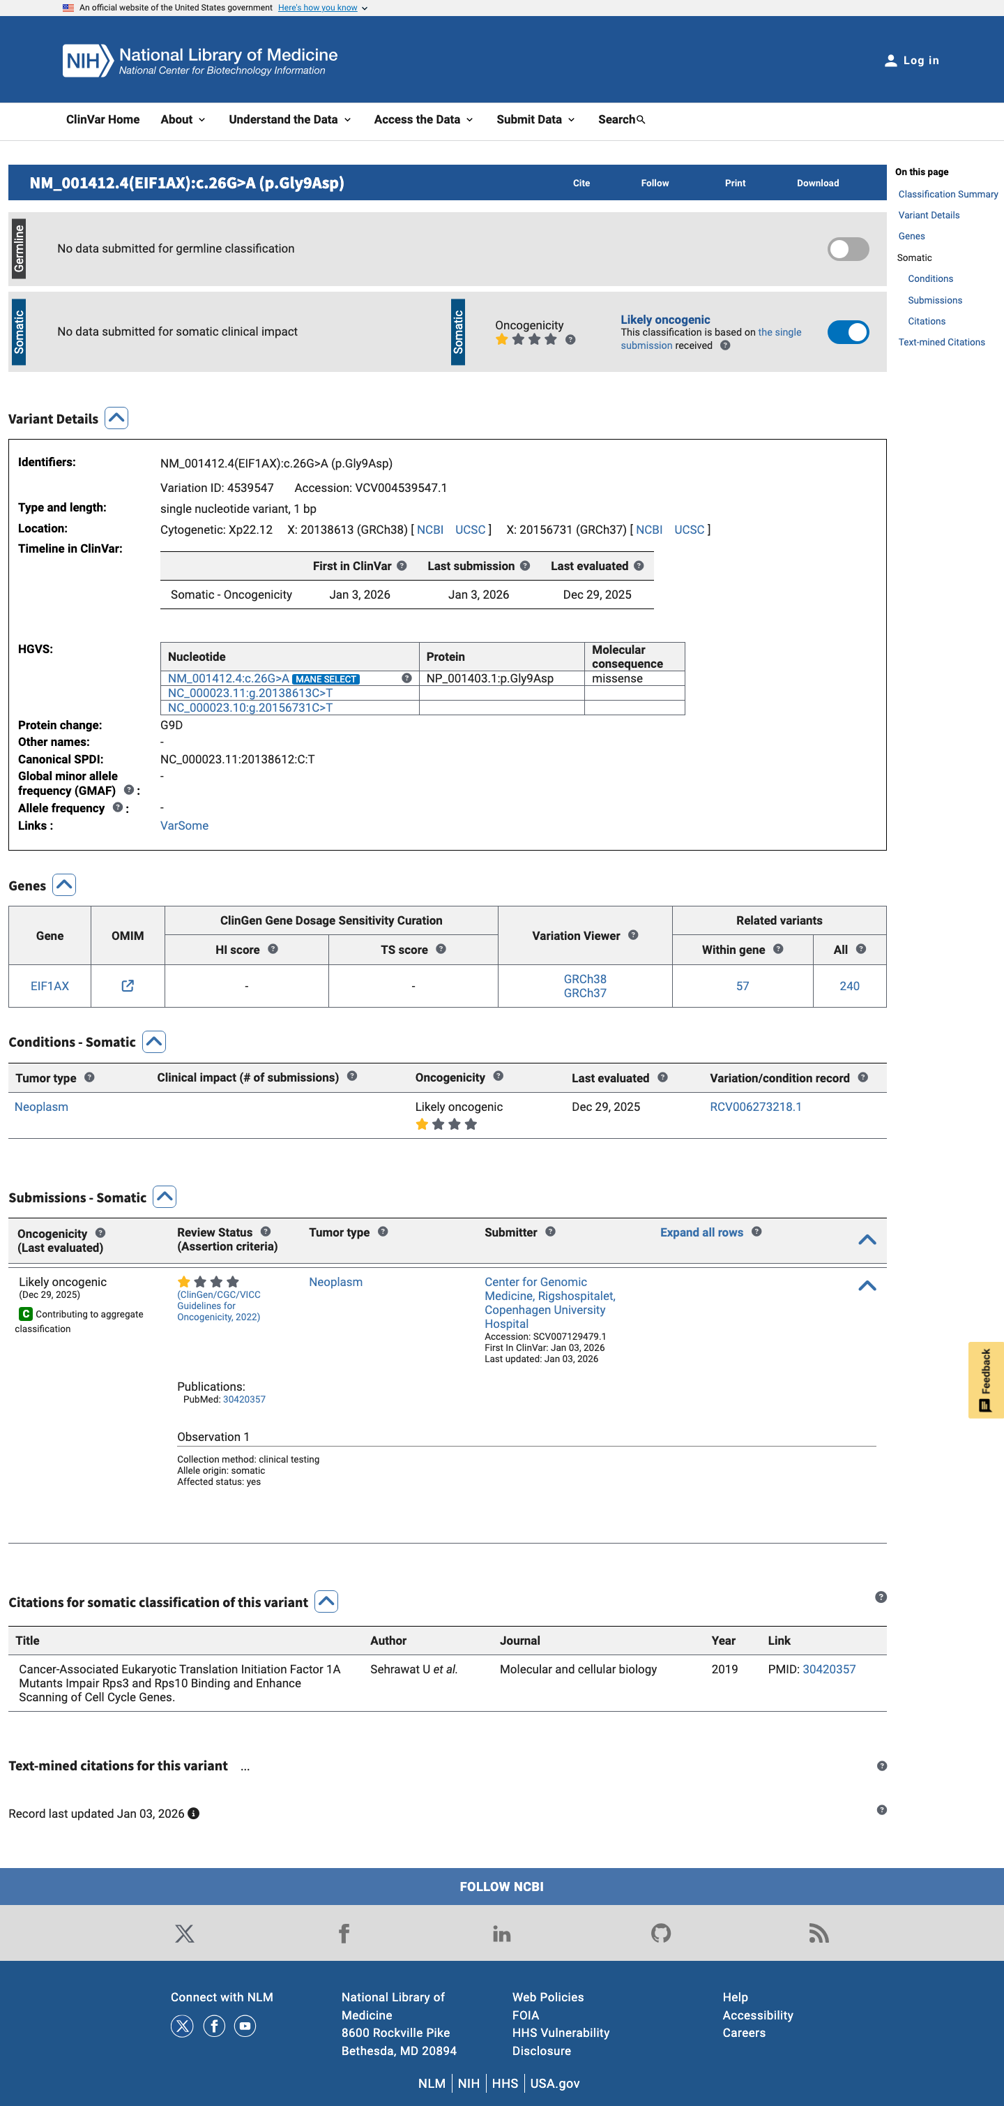Open the VarSome link
The height and width of the screenshot is (2106, 1004).
click(184, 826)
